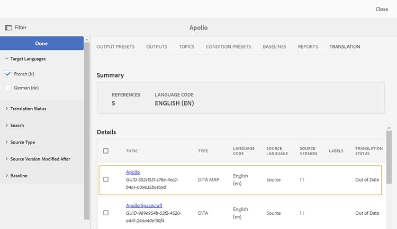Image resolution: width=397 pixels, height=229 pixels.
Task: Switch to the Output Presets tab
Action: coord(115,46)
